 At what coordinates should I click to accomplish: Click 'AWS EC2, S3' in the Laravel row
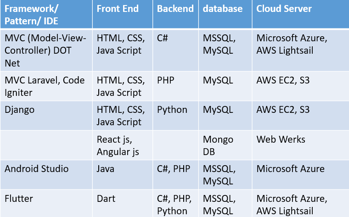coord(301,86)
